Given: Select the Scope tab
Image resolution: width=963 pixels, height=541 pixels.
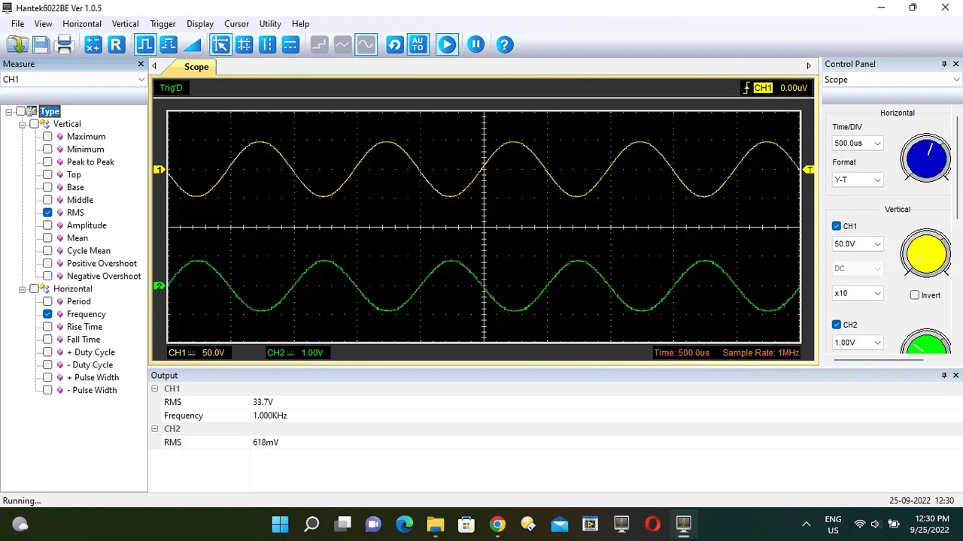Looking at the screenshot, I should pos(196,67).
